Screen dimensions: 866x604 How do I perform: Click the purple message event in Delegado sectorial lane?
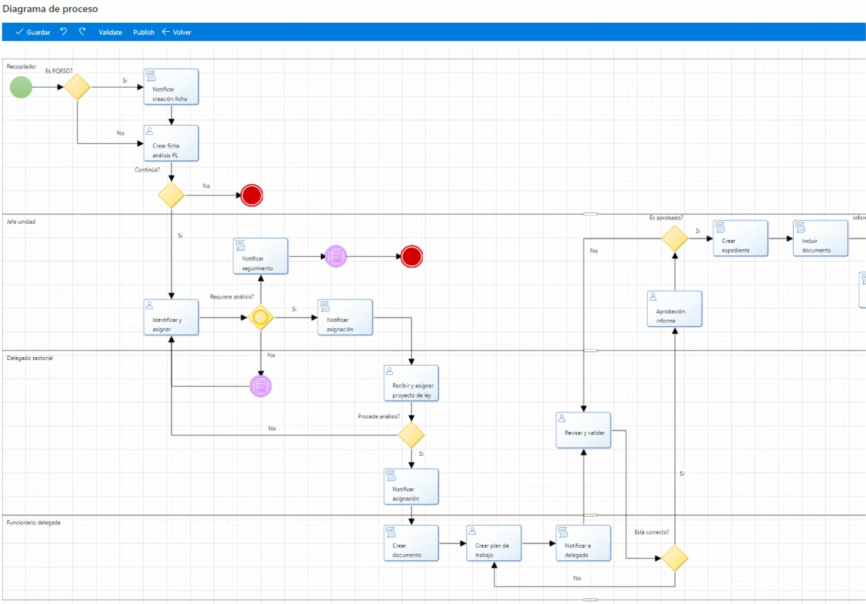[x=260, y=386]
